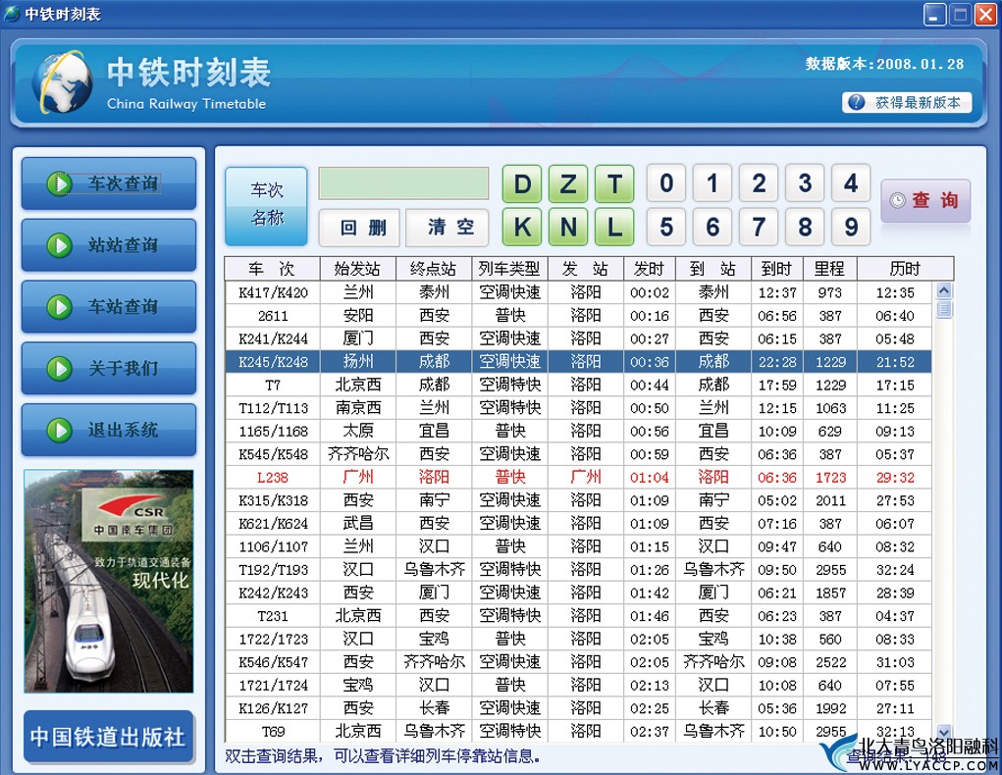Image resolution: width=1002 pixels, height=775 pixels.
Task: Select the T train prefix key
Action: click(614, 183)
